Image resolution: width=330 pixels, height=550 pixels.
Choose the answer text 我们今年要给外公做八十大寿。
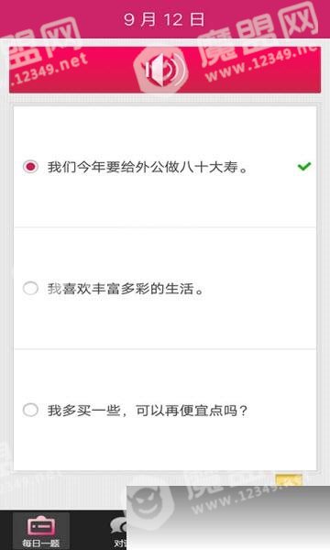coord(148,167)
